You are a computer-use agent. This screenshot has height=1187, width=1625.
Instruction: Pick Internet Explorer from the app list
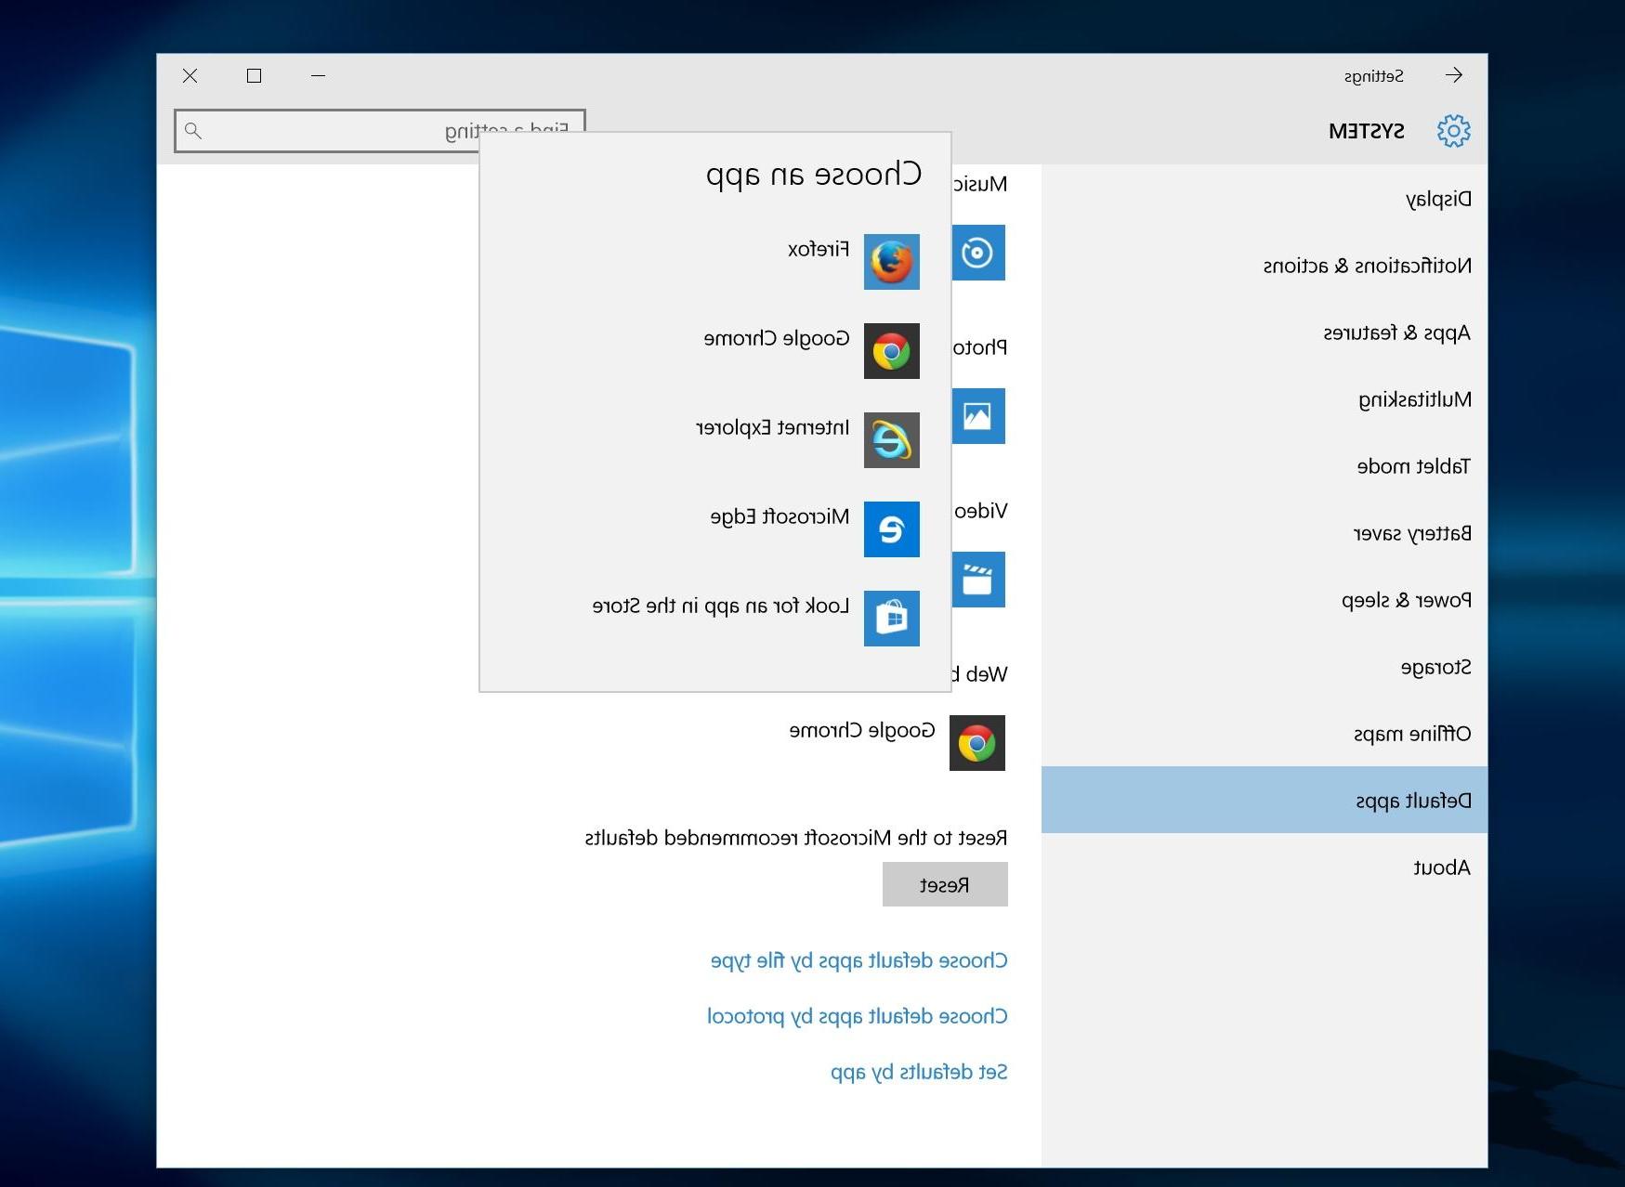pyautogui.click(x=715, y=440)
